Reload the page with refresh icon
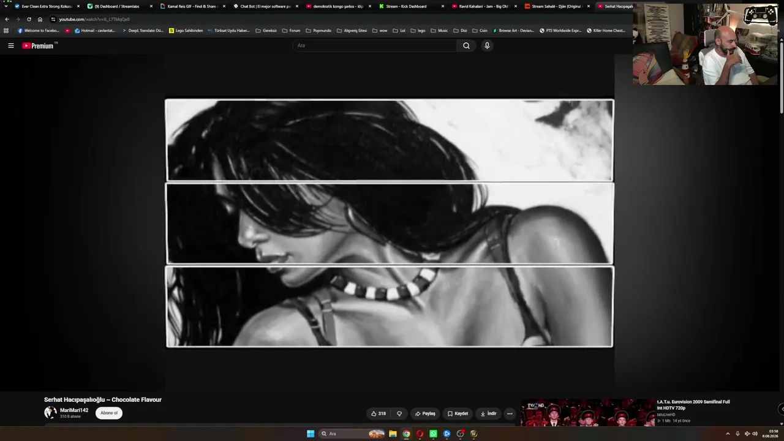784x441 pixels. click(29, 19)
